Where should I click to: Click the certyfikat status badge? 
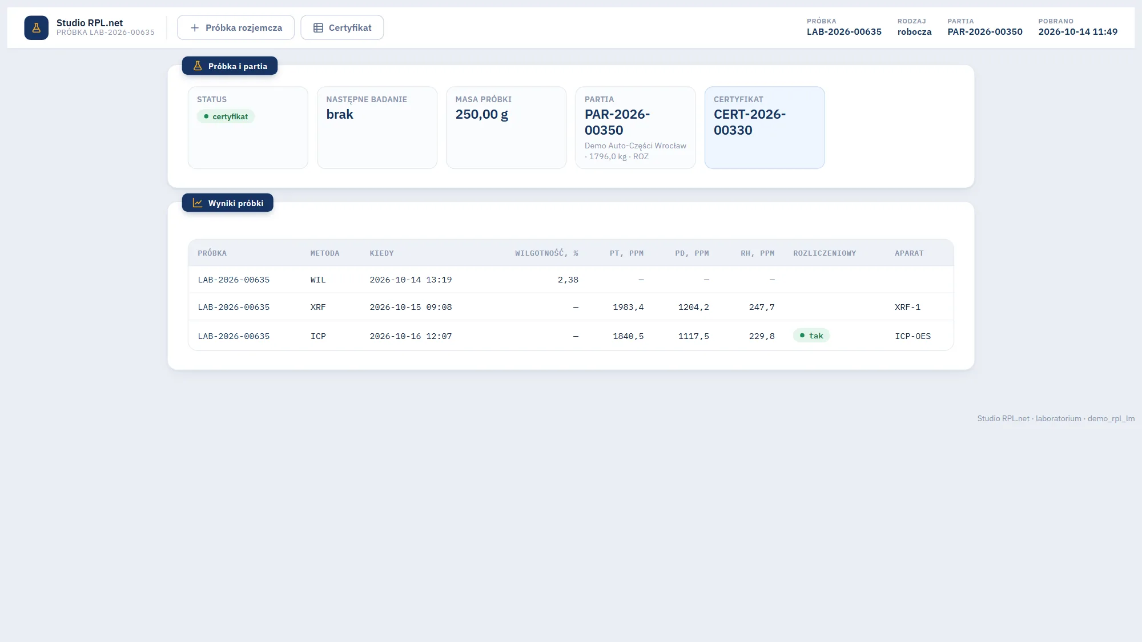pyautogui.click(x=226, y=116)
